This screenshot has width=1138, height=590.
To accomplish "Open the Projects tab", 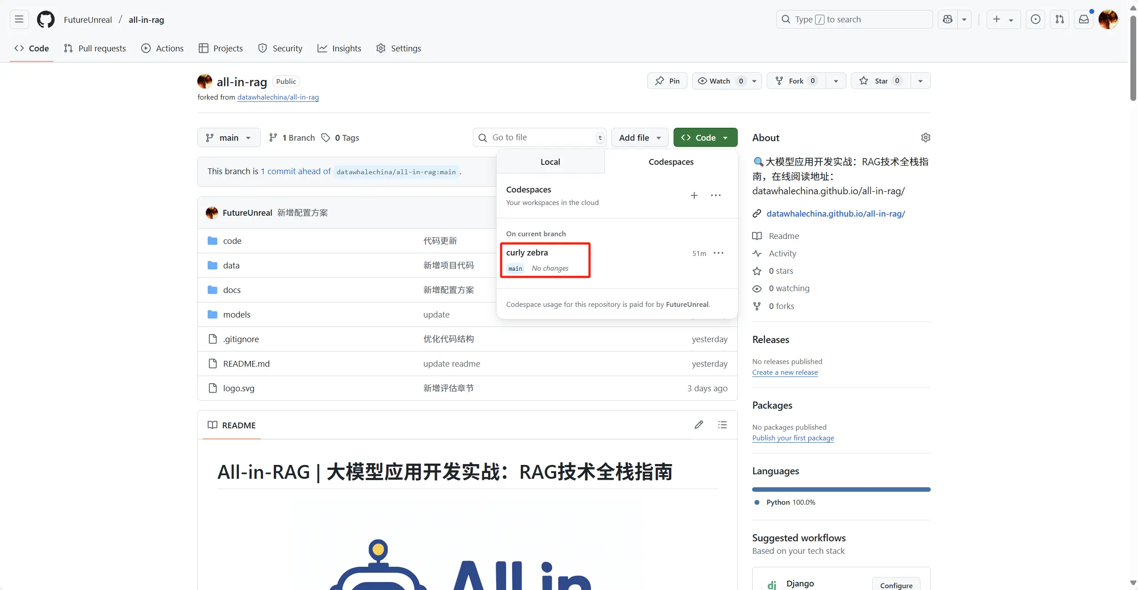I will click(221, 48).
